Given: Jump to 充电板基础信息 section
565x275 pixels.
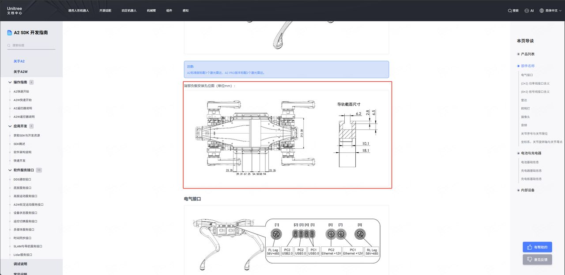Looking at the screenshot, I should click(x=531, y=179).
